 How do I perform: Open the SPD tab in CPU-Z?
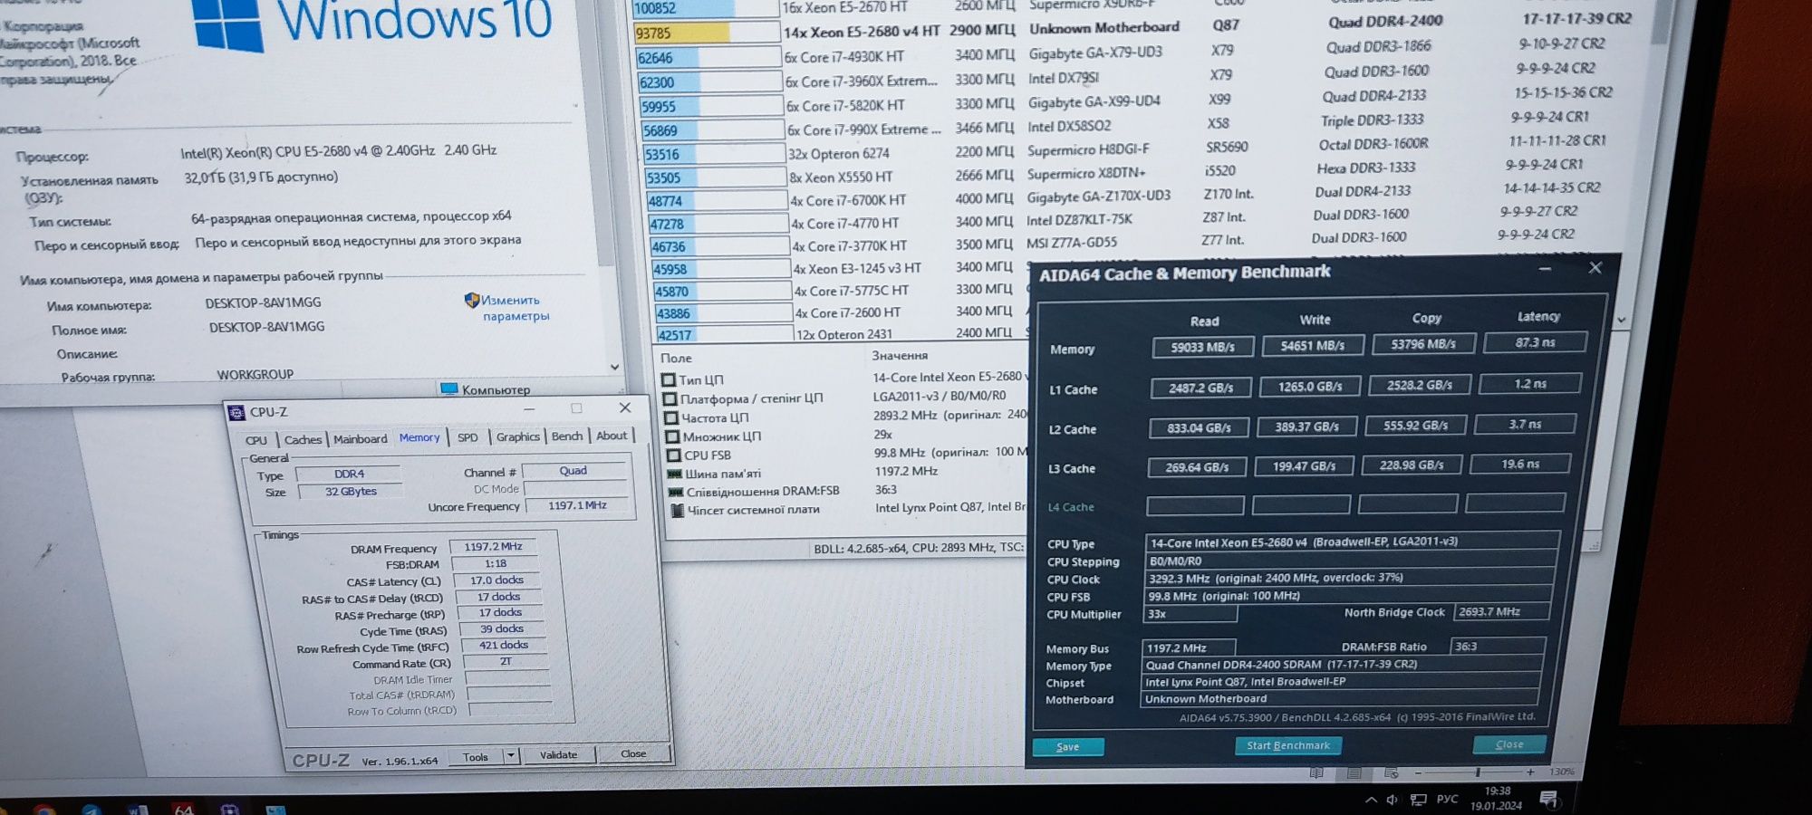467,437
